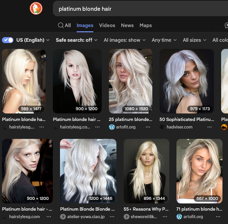Click arrow favicon beside sheworeitlik...
This screenshot has width=228, height=224.
[126, 217]
